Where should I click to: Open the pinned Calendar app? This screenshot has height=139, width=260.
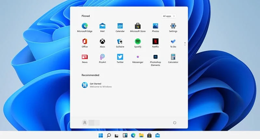[120, 28]
